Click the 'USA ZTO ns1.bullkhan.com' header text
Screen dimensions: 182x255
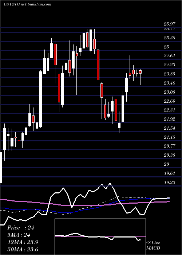tap(27, 4)
